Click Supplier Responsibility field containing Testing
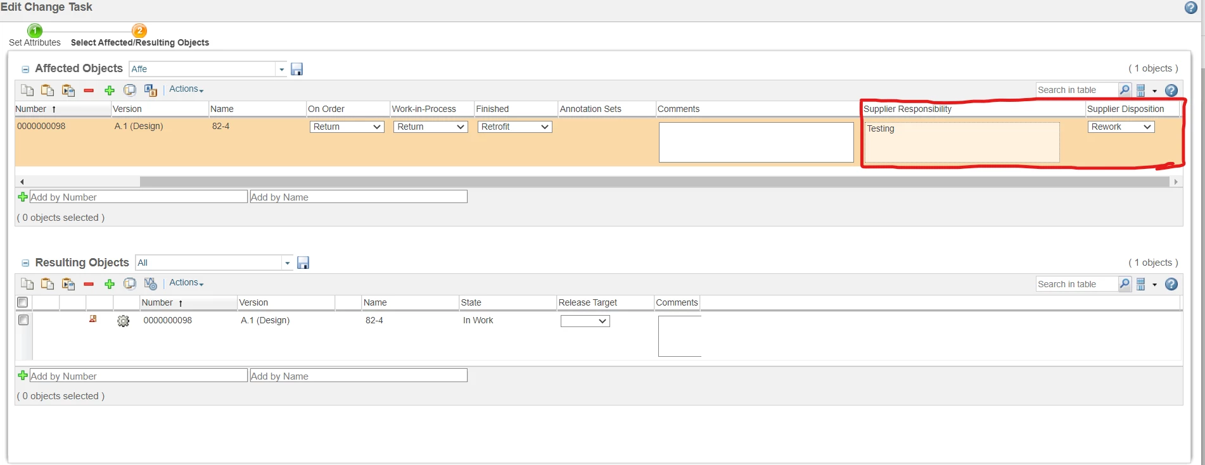Screen dimensions: 1205x465 [x=962, y=142]
